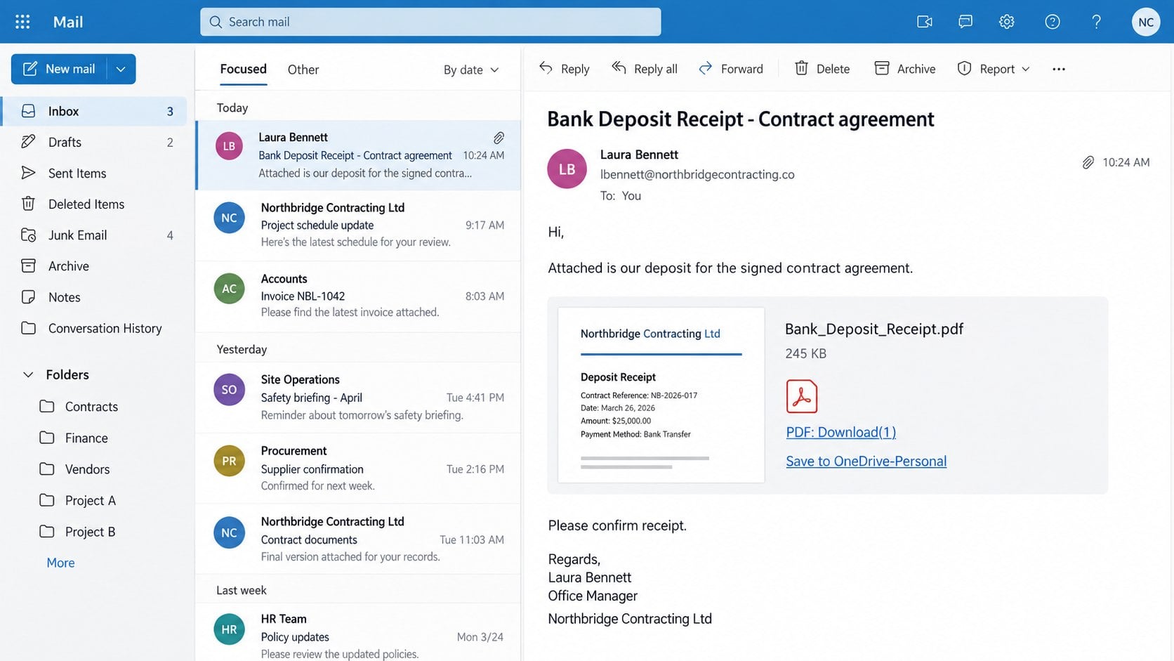Click the Inbox folder icon
Viewport: 1174px width, 661px height.
click(x=28, y=111)
